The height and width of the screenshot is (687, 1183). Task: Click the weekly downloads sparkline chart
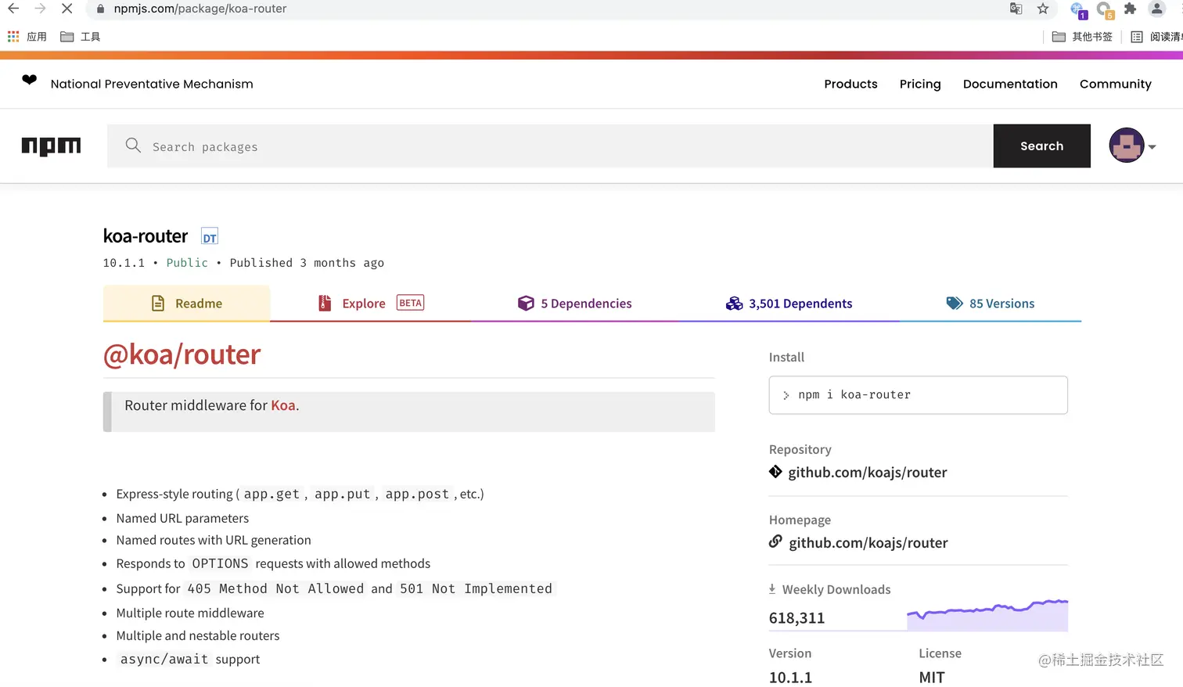coord(987,615)
